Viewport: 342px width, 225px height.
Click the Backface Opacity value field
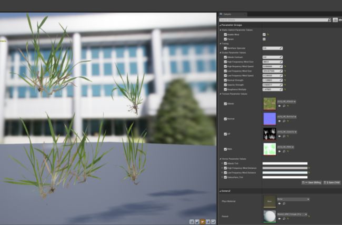pyautogui.click(x=273, y=48)
